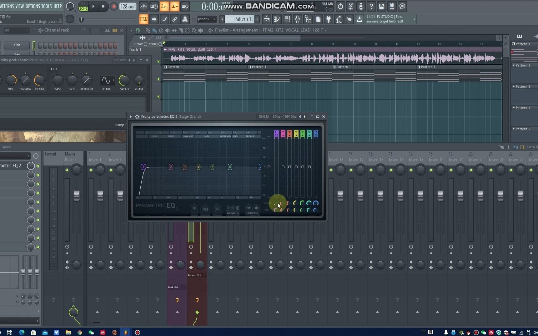
Task: Click the microphone recording icon in toolbar
Action: tap(361, 6)
